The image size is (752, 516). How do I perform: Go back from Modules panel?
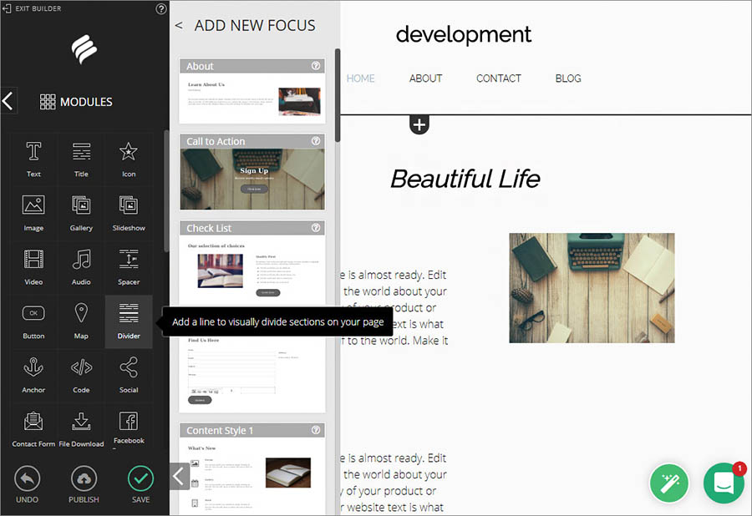[8, 101]
